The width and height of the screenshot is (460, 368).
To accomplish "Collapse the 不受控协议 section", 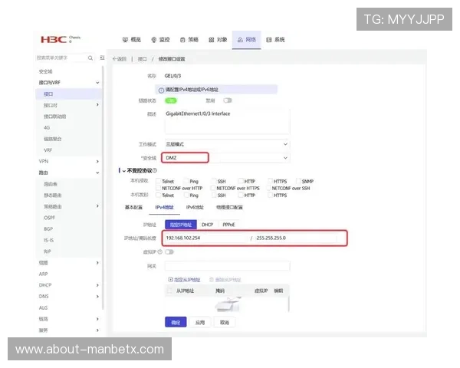I will pyautogui.click(x=124, y=171).
